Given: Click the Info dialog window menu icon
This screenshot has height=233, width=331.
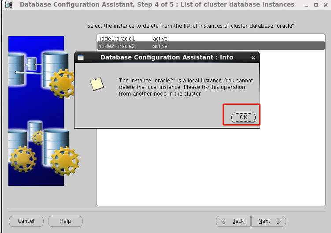Looking at the screenshot, I should click(x=81, y=58).
